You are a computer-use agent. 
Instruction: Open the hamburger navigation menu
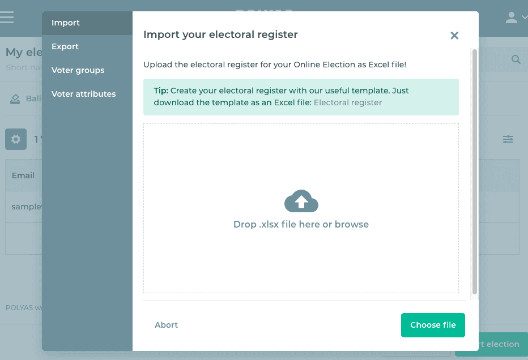coord(7,17)
